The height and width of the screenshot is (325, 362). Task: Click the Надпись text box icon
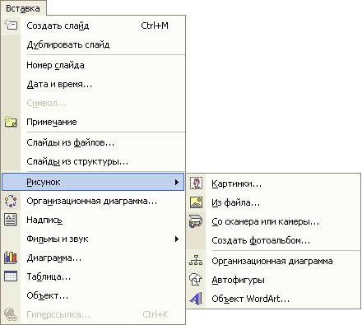[11, 220]
